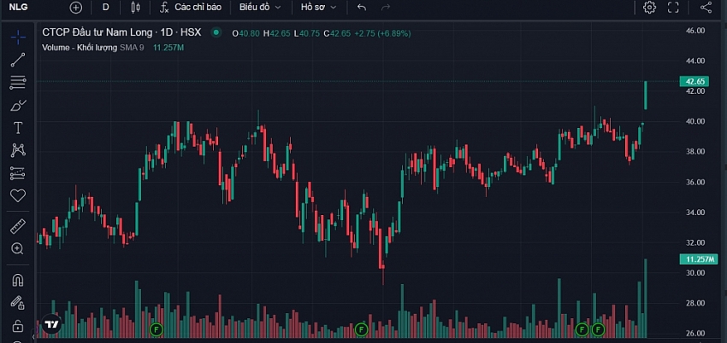Expand the Hồ sơ dropdown
This screenshot has width=727, height=343.
tap(318, 8)
